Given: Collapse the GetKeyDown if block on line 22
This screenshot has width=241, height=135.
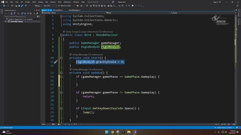Looking at the screenshot, I should pyautogui.click(x=61, y=108).
